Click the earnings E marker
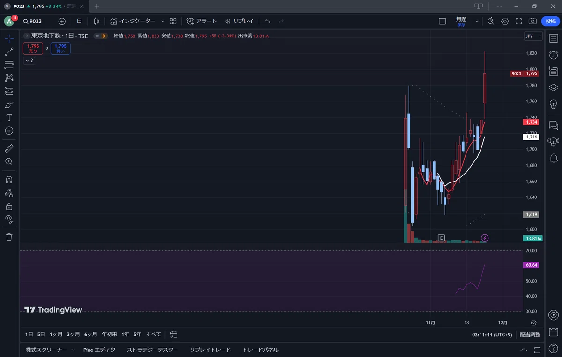562x357 pixels. pyautogui.click(x=441, y=238)
